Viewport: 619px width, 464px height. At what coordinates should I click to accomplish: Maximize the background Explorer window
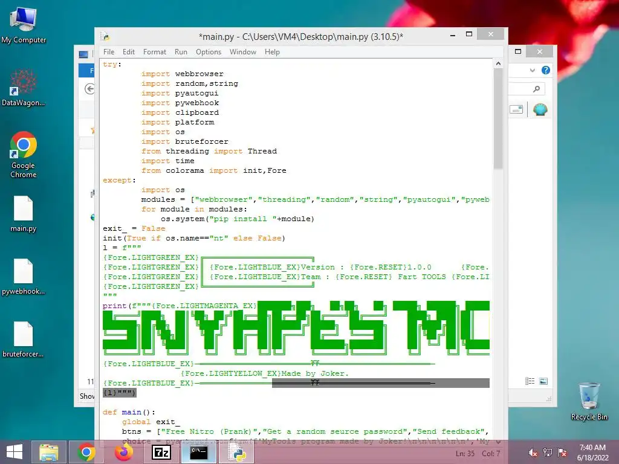(518, 51)
